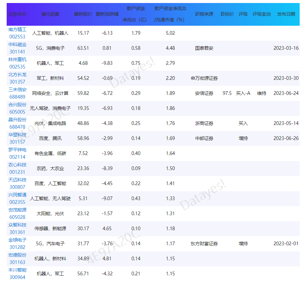The width and height of the screenshot is (306, 281).
Task: Click the 发布日期 column header
Action: coord(286,14)
